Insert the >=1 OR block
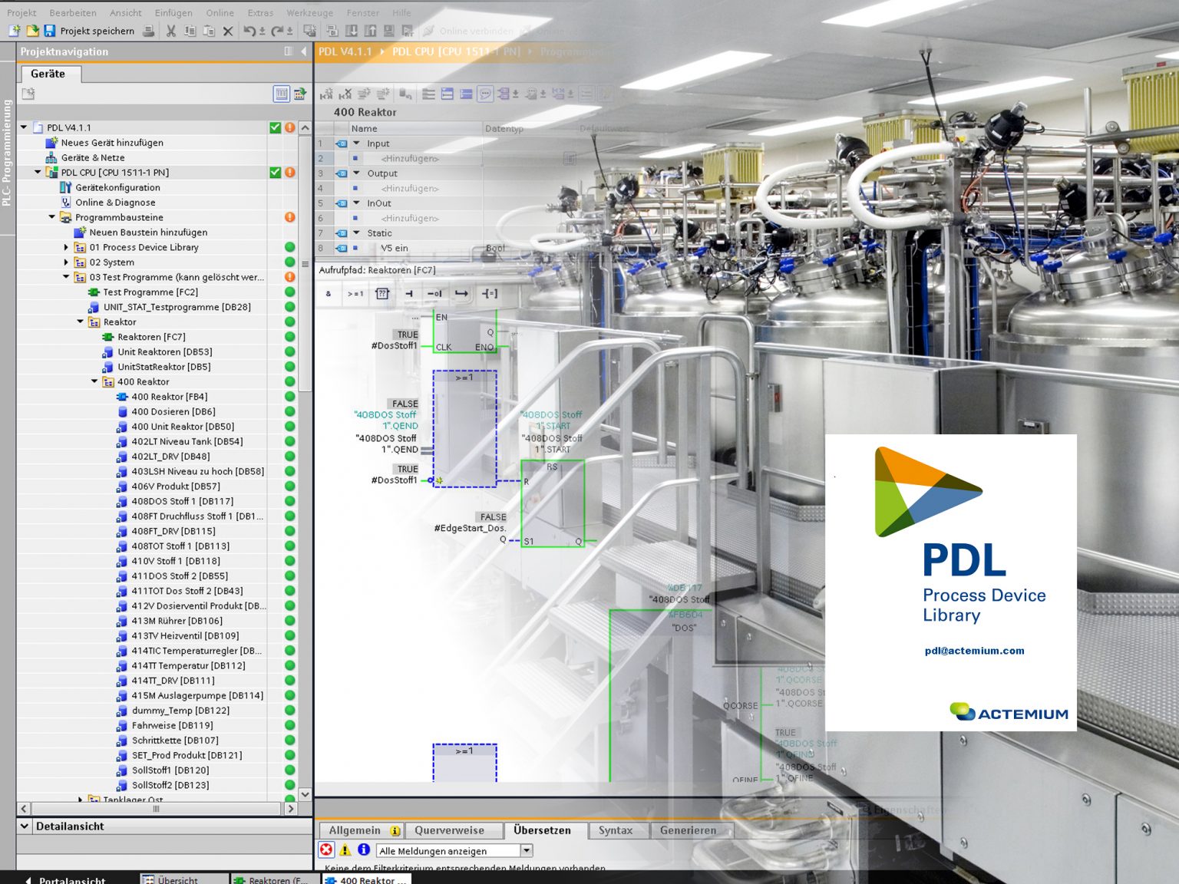Viewport: 1179px width, 884px height. [355, 295]
